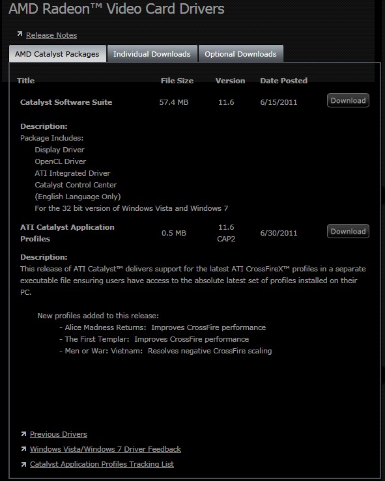Download the ATI Catalyst Application Profiles package
The width and height of the screenshot is (385, 481).
[348, 231]
